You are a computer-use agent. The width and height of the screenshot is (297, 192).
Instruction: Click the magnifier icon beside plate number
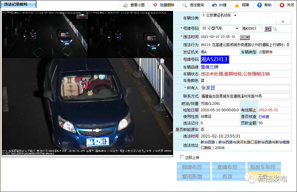tap(274, 28)
